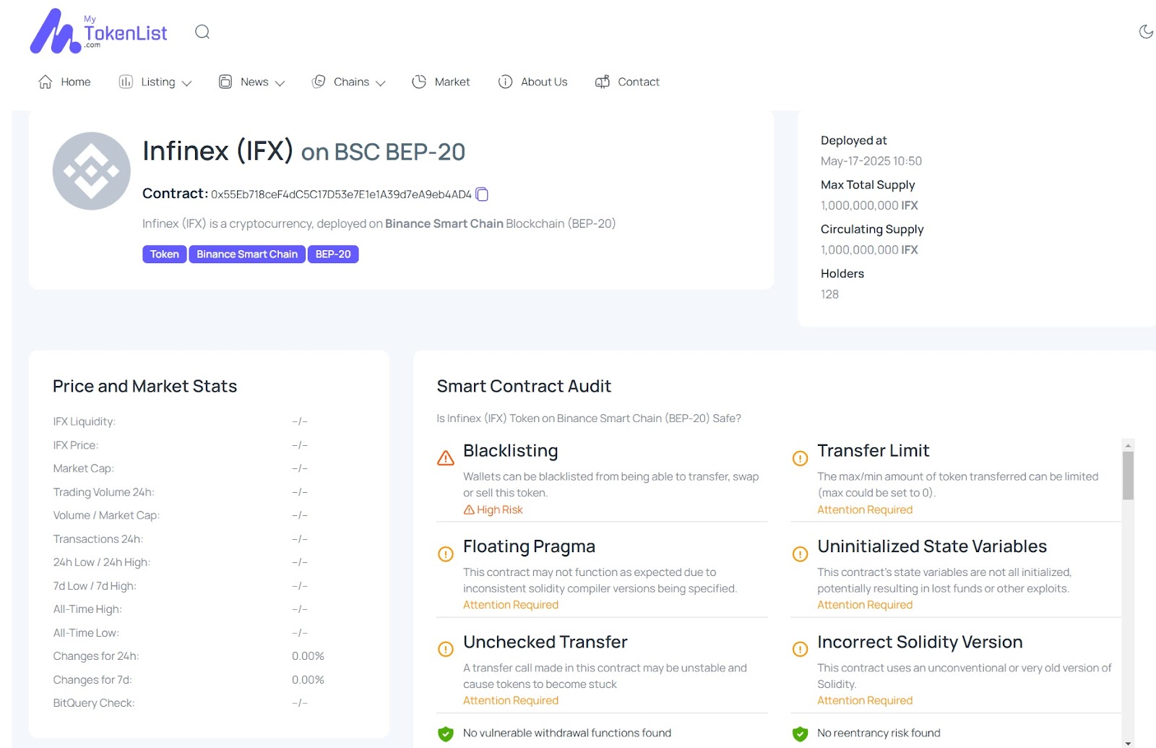Click Attention Required under Transfer Limit
This screenshot has width=1156, height=748.
point(865,510)
